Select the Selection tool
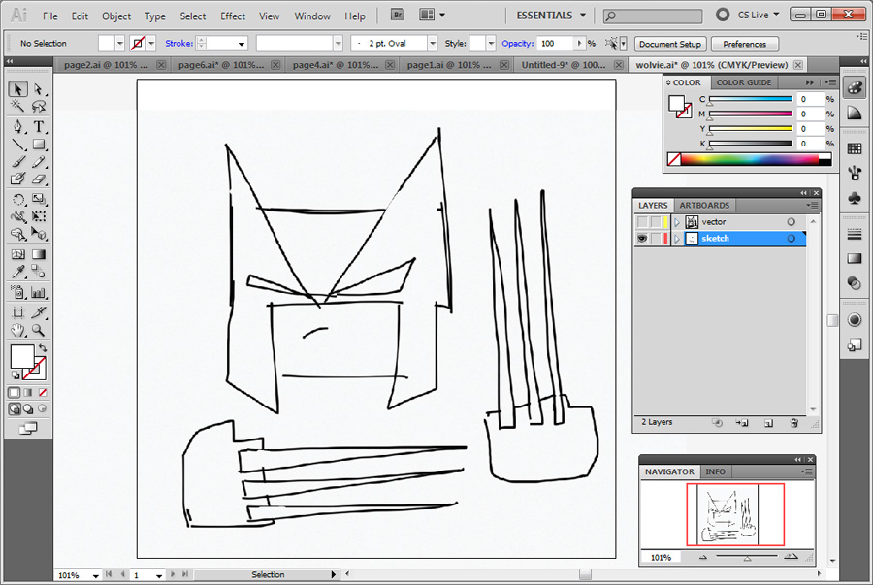The image size is (873, 585). tap(17, 89)
